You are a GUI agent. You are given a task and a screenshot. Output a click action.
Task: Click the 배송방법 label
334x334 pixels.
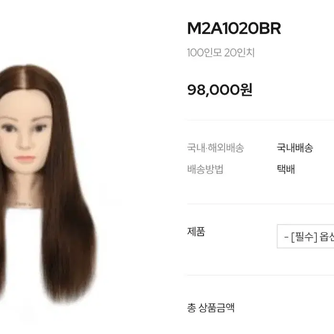click(x=205, y=169)
